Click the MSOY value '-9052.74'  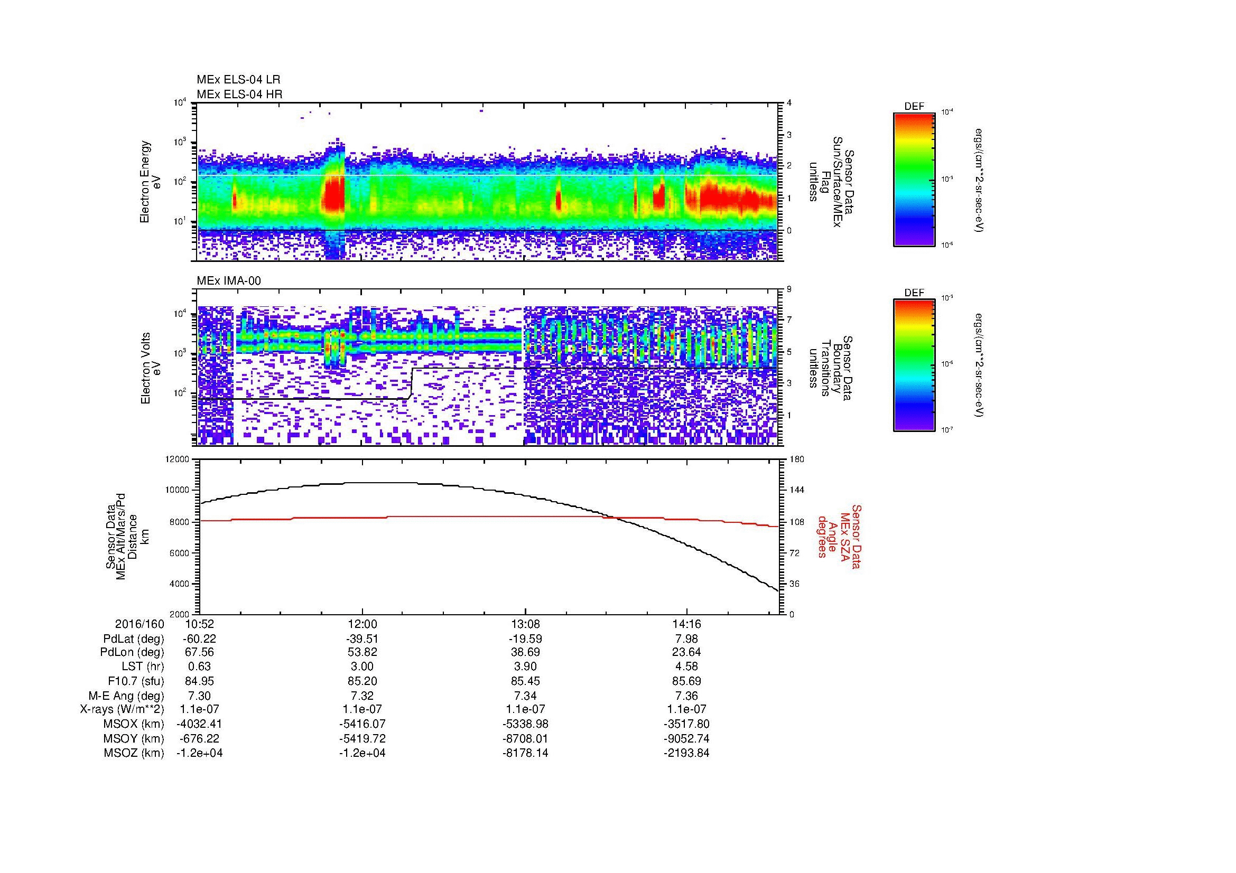click(687, 738)
